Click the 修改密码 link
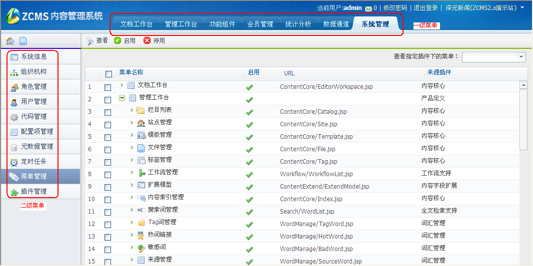 [x=395, y=8]
